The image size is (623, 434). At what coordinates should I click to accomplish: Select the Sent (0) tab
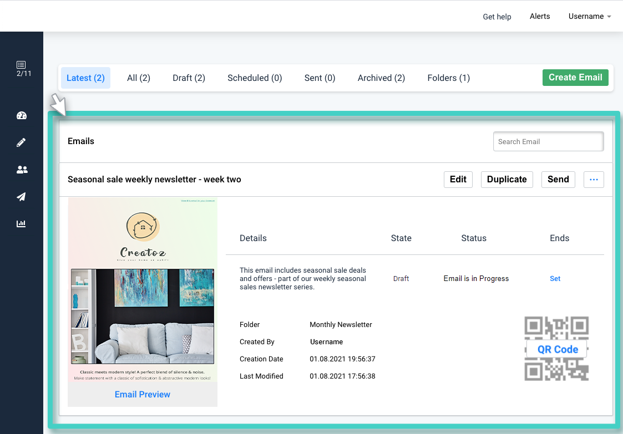(x=320, y=78)
